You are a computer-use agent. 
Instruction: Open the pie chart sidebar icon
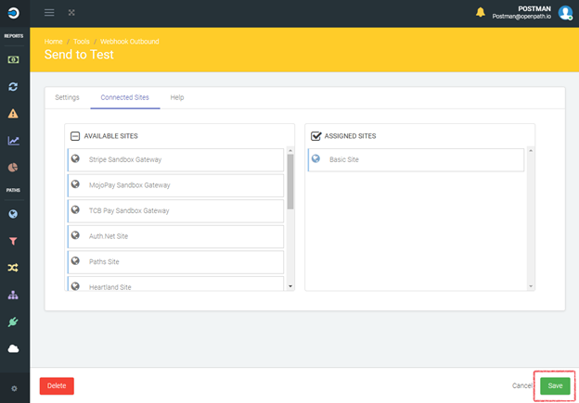pos(13,168)
